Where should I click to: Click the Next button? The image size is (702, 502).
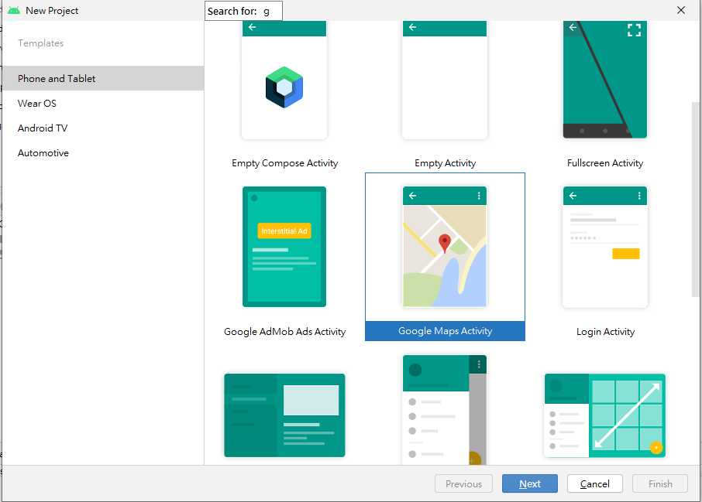point(530,483)
